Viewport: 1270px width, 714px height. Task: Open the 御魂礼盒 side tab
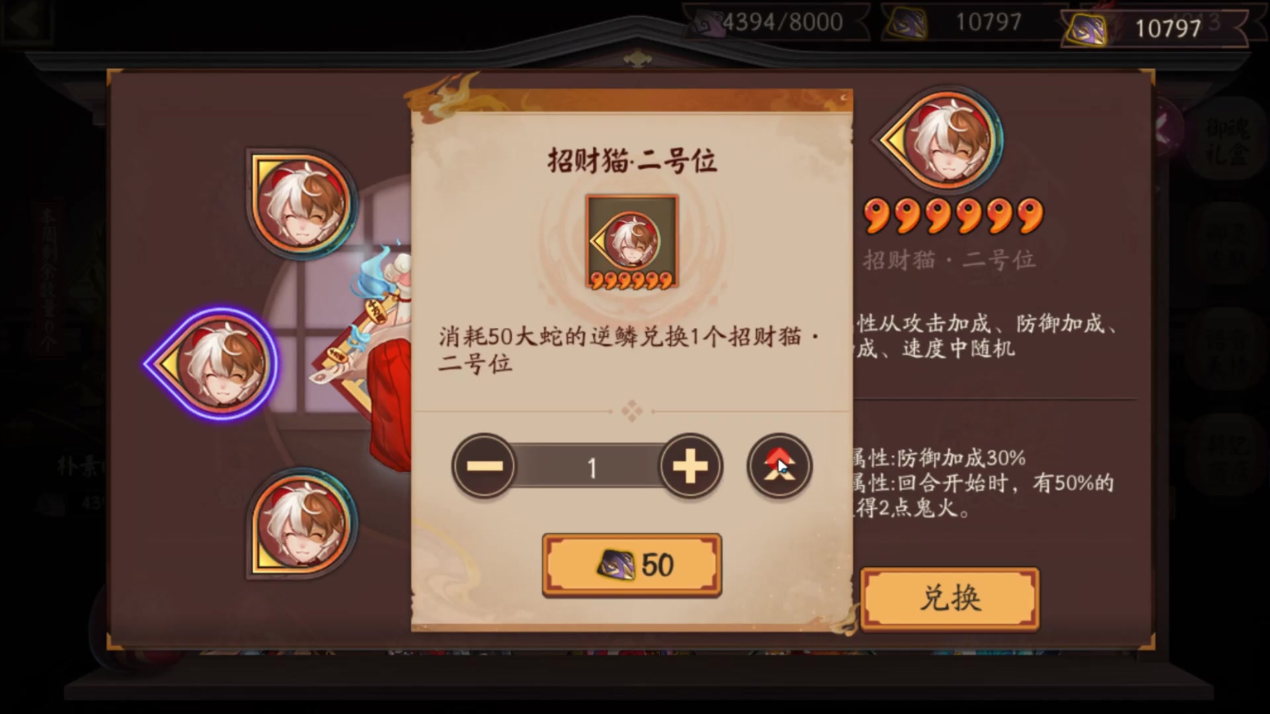pyautogui.click(x=1228, y=141)
